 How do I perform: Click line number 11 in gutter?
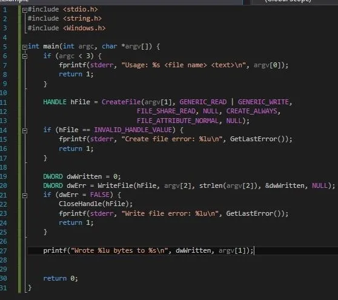click(x=4, y=102)
